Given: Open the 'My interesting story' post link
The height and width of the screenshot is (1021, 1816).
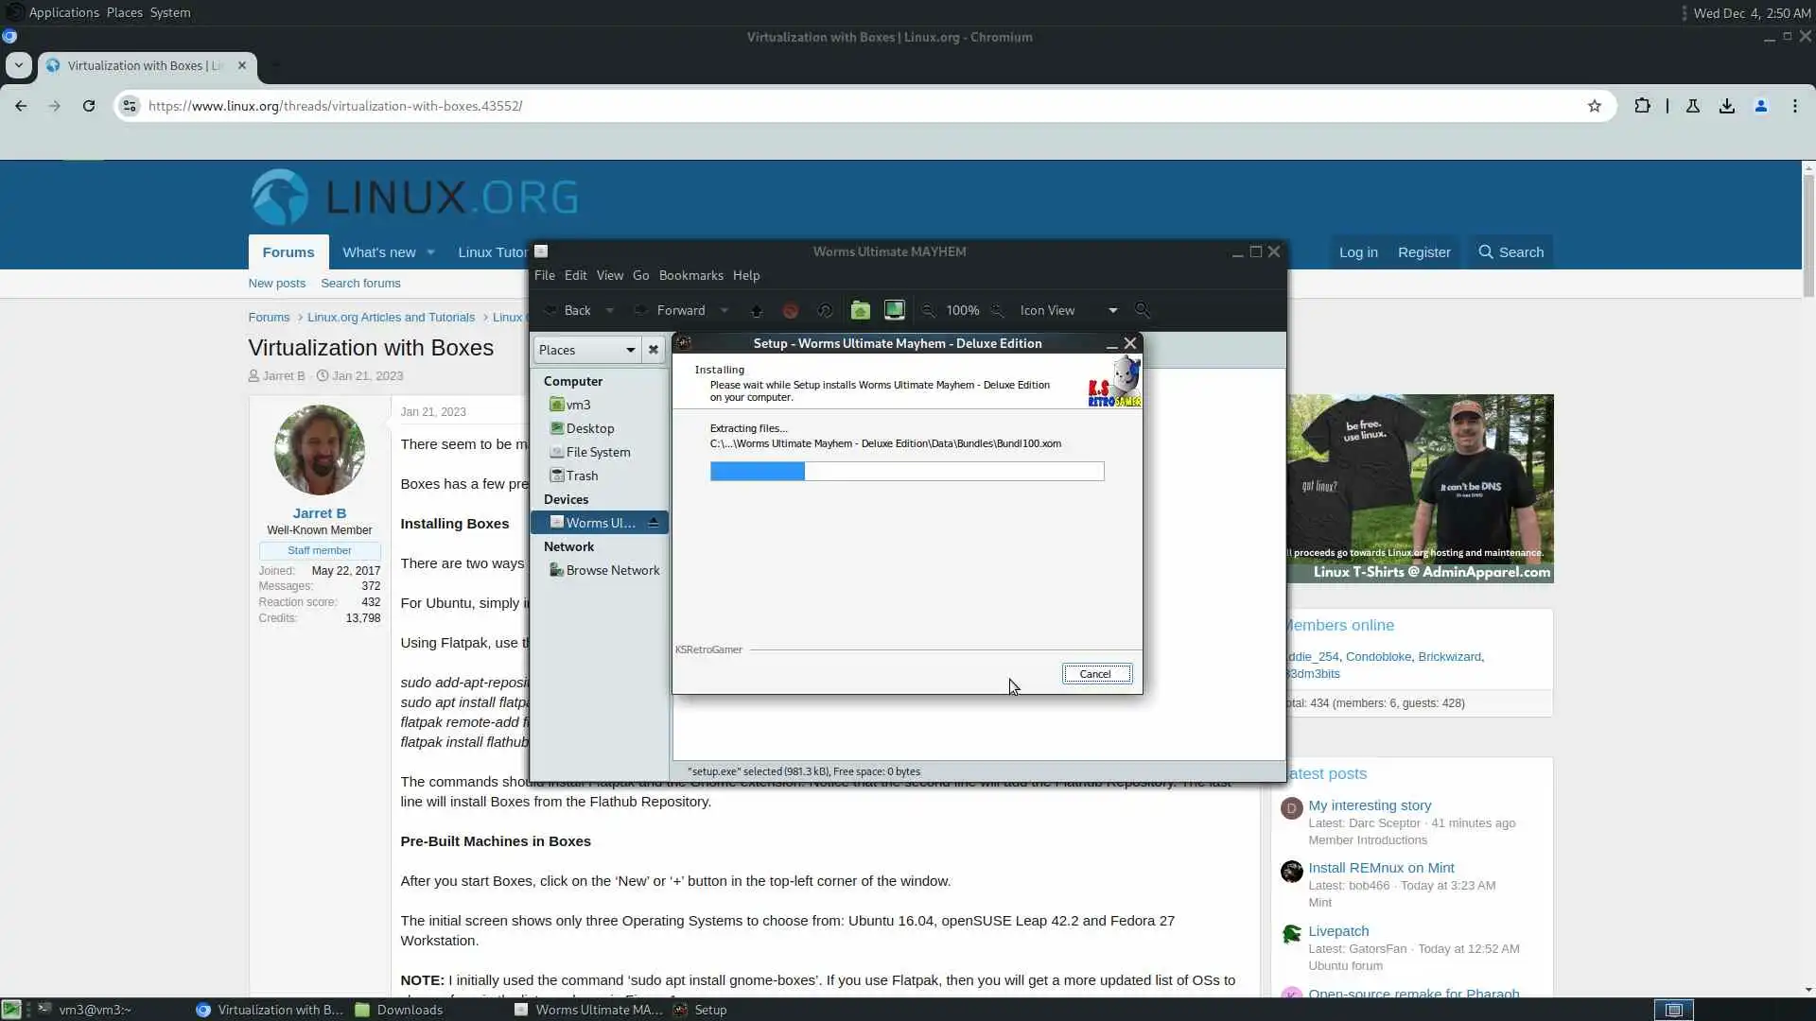Looking at the screenshot, I should 1369,805.
